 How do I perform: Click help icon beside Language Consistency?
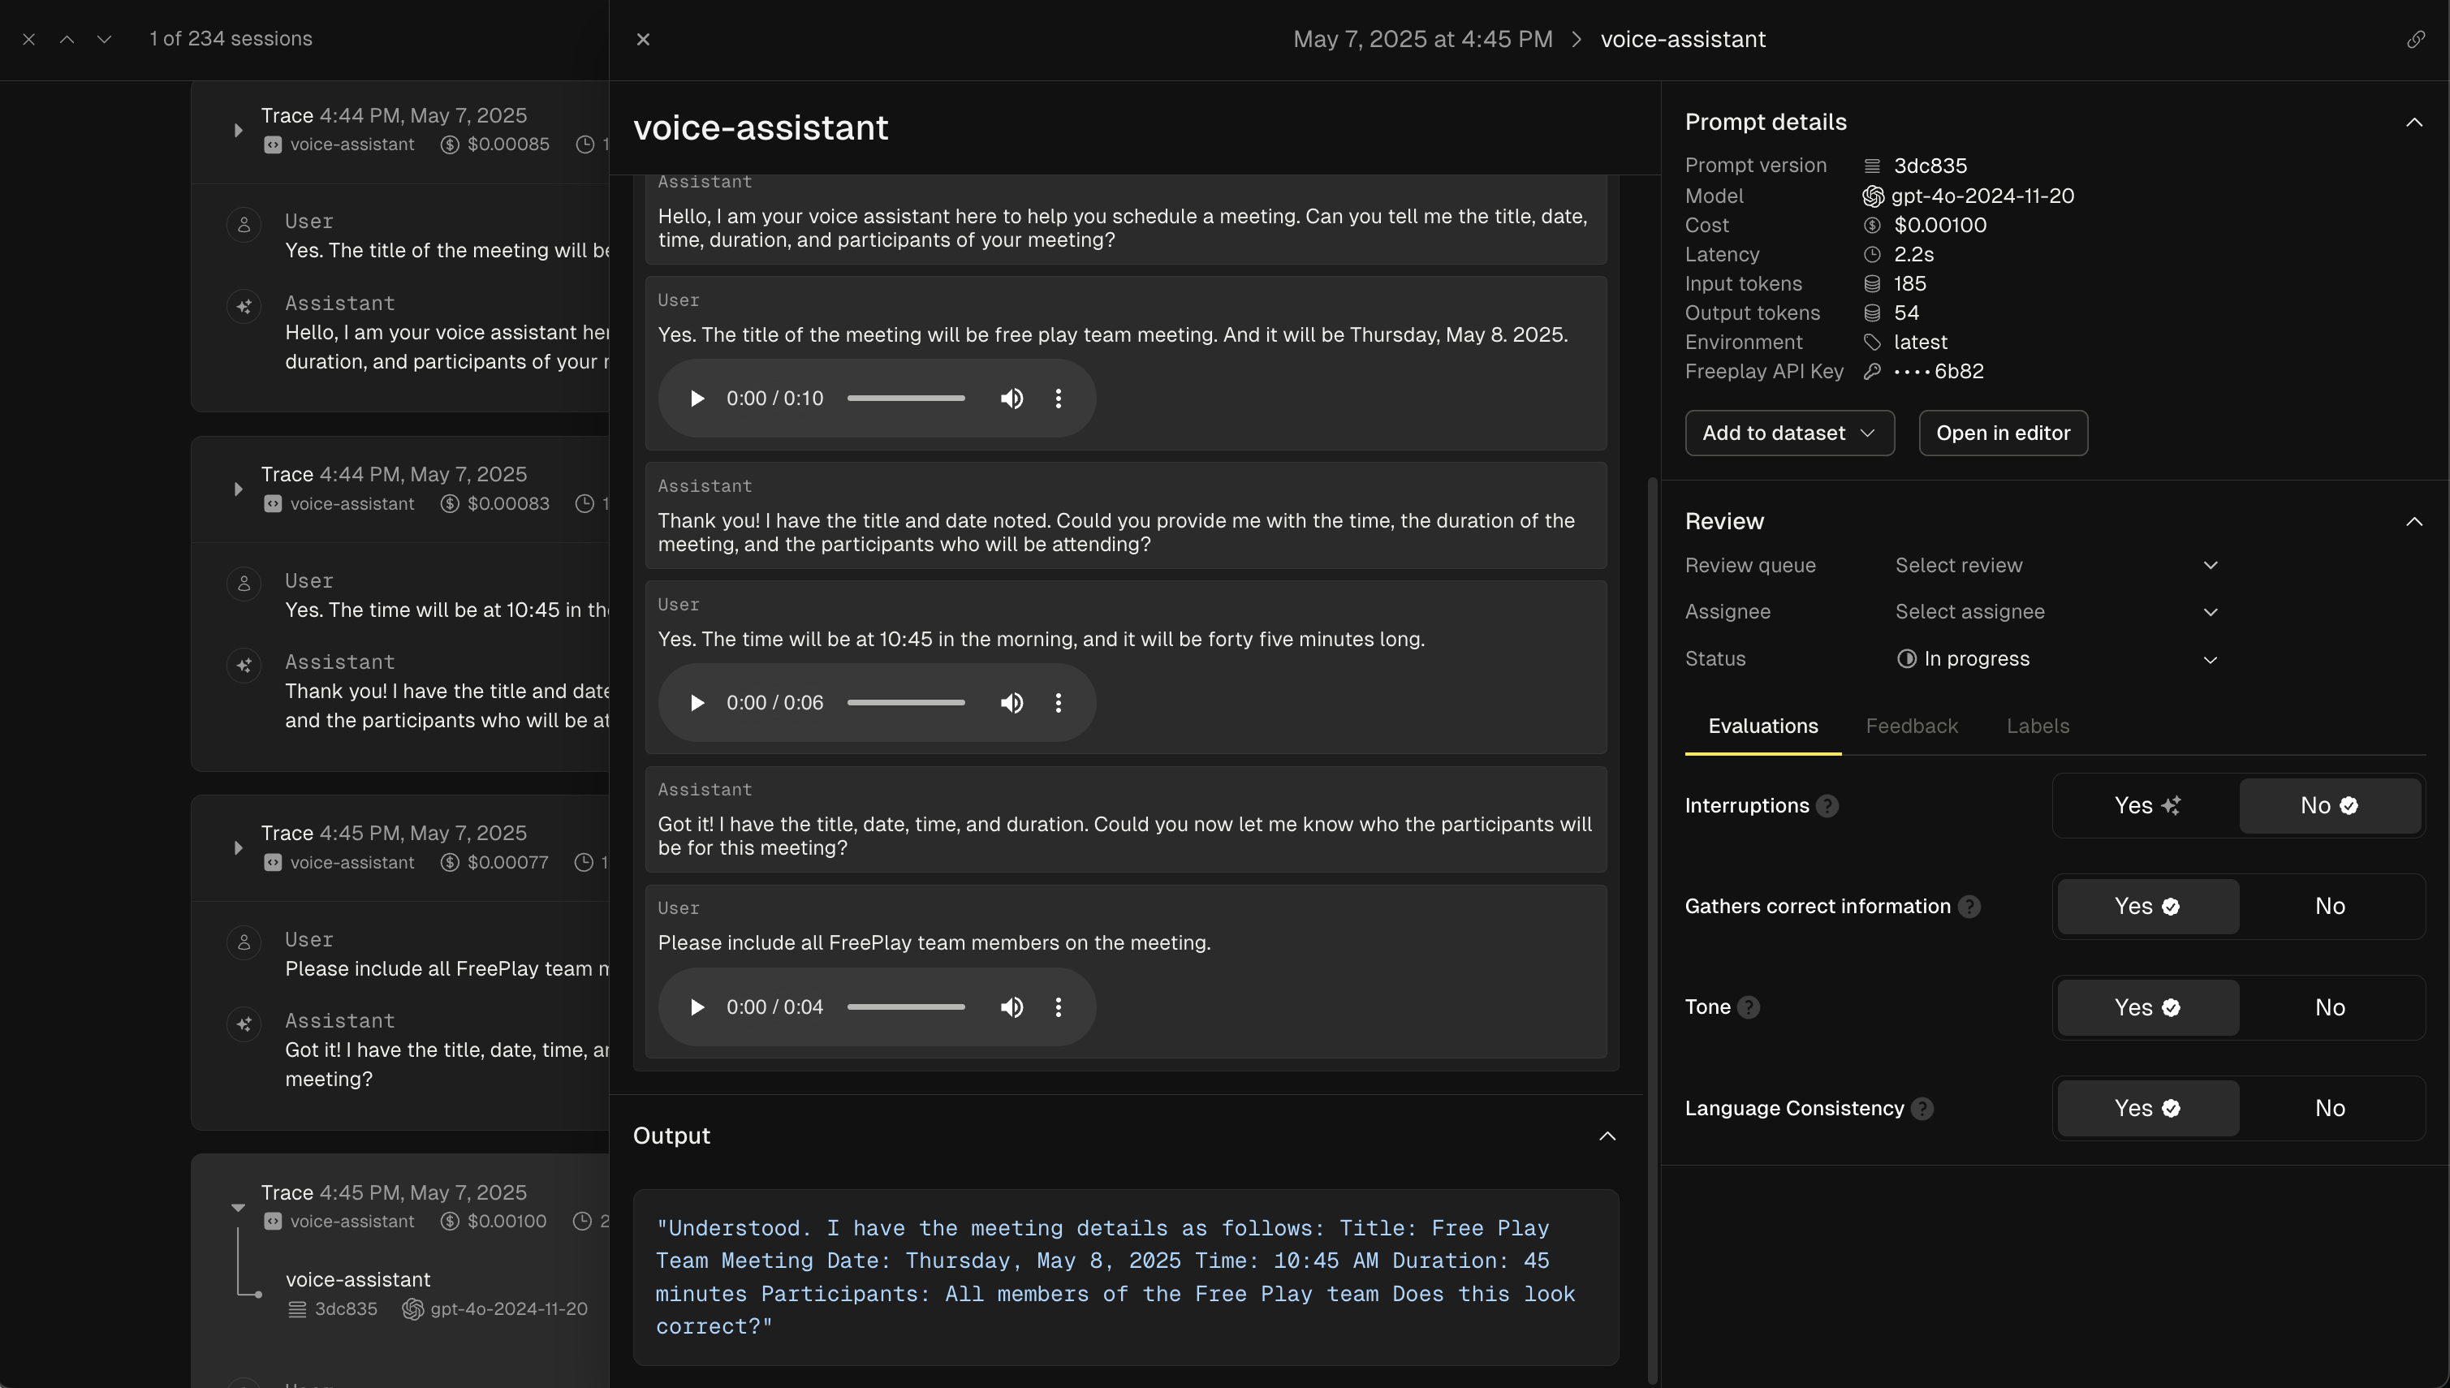(1923, 1109)
